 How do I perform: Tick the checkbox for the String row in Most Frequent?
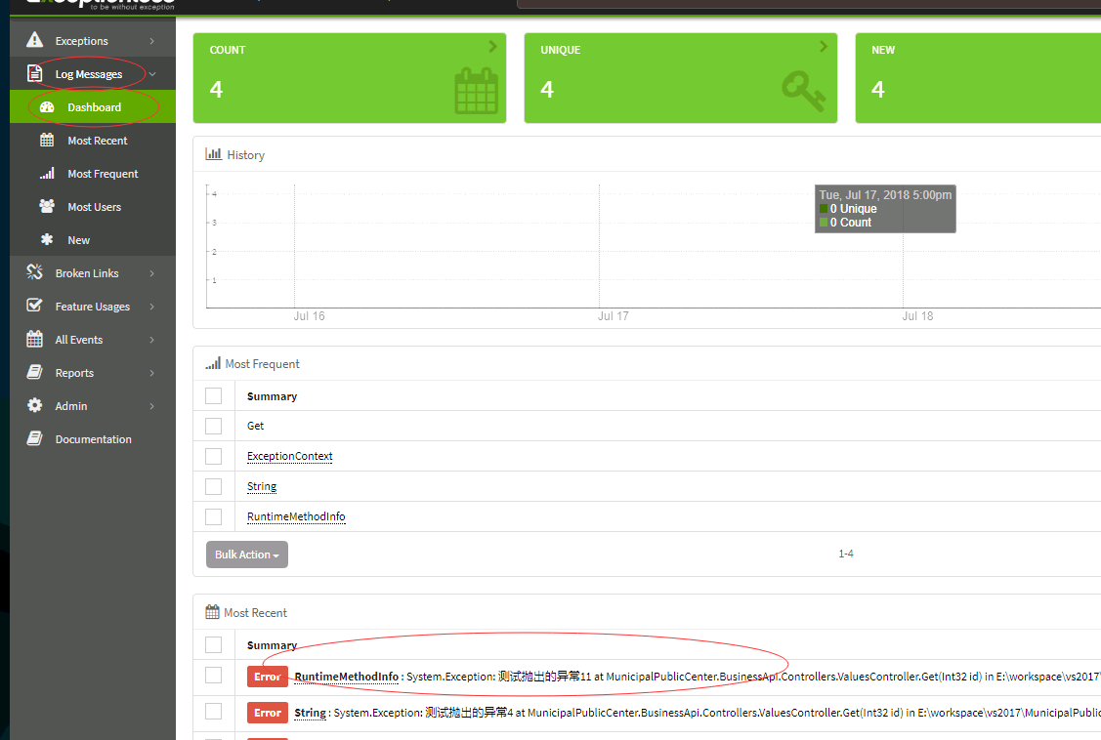pos(213,486)
